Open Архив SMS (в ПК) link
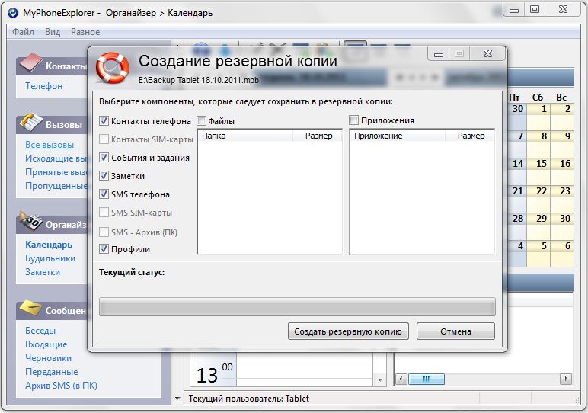Viewport: 588px width, 413px height. (61, 386)
